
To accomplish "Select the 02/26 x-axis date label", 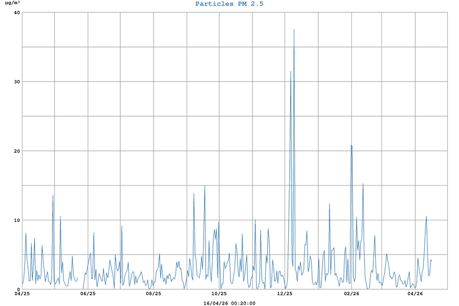I will (x=351, y=294).
